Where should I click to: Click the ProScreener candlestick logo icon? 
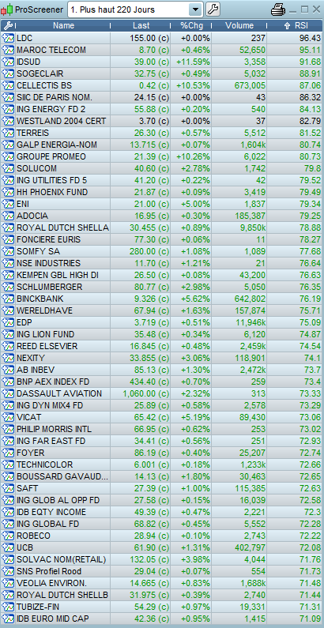coord(6,9)
